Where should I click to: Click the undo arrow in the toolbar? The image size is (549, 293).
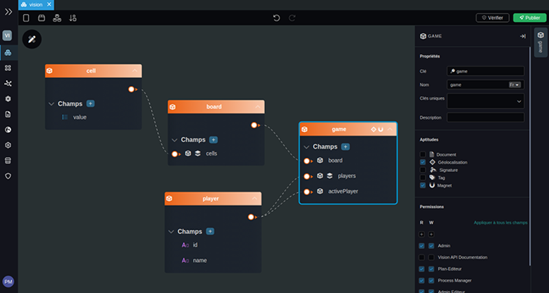pyautogui.click(x=276, y=18)
